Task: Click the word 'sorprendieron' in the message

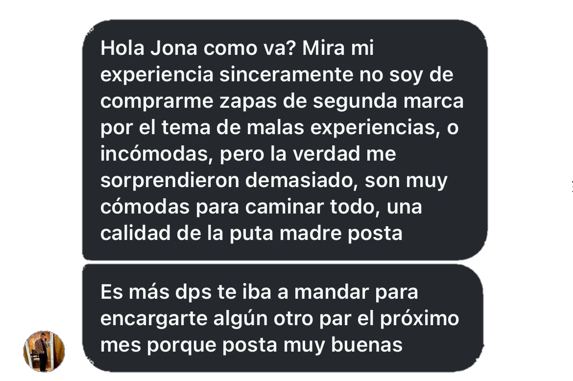Action: point(169,181)
